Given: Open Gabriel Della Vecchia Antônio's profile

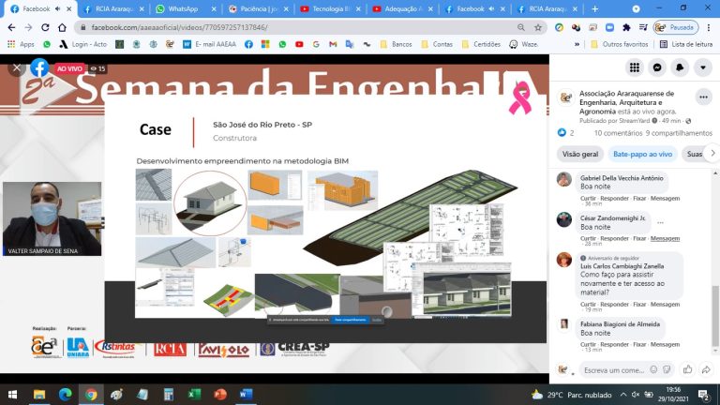Looking at the screenshot, I should (622, 178).
